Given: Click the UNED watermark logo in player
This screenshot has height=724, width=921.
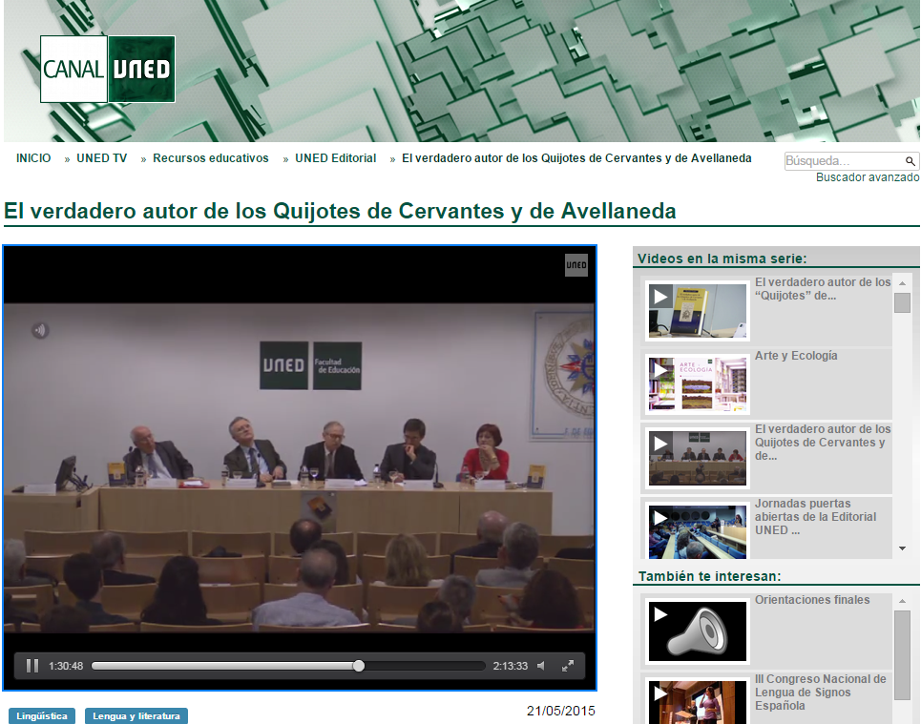Looking at the screenshot, I should (x=576, y=265).
